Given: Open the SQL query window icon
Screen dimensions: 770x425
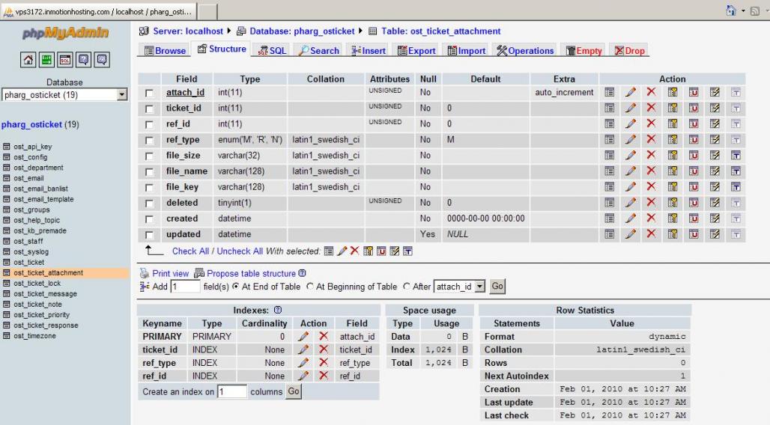Looking at the screenshot, I should [x=65, y=60].
